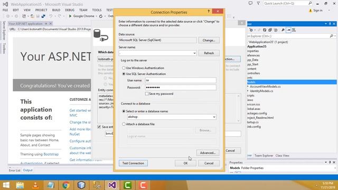Click Cancel in Connection Properties dialog
This screenshot has height=190, width=338.
[209, 163]
